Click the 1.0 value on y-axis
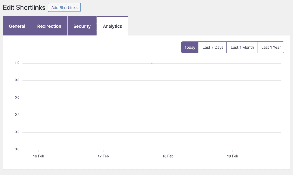The height and width of the screenshot is (175, 293). click(17, 63)
